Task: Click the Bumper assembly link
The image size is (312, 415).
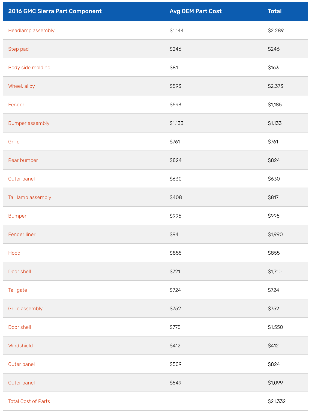Action: click(x=29, y=123)
